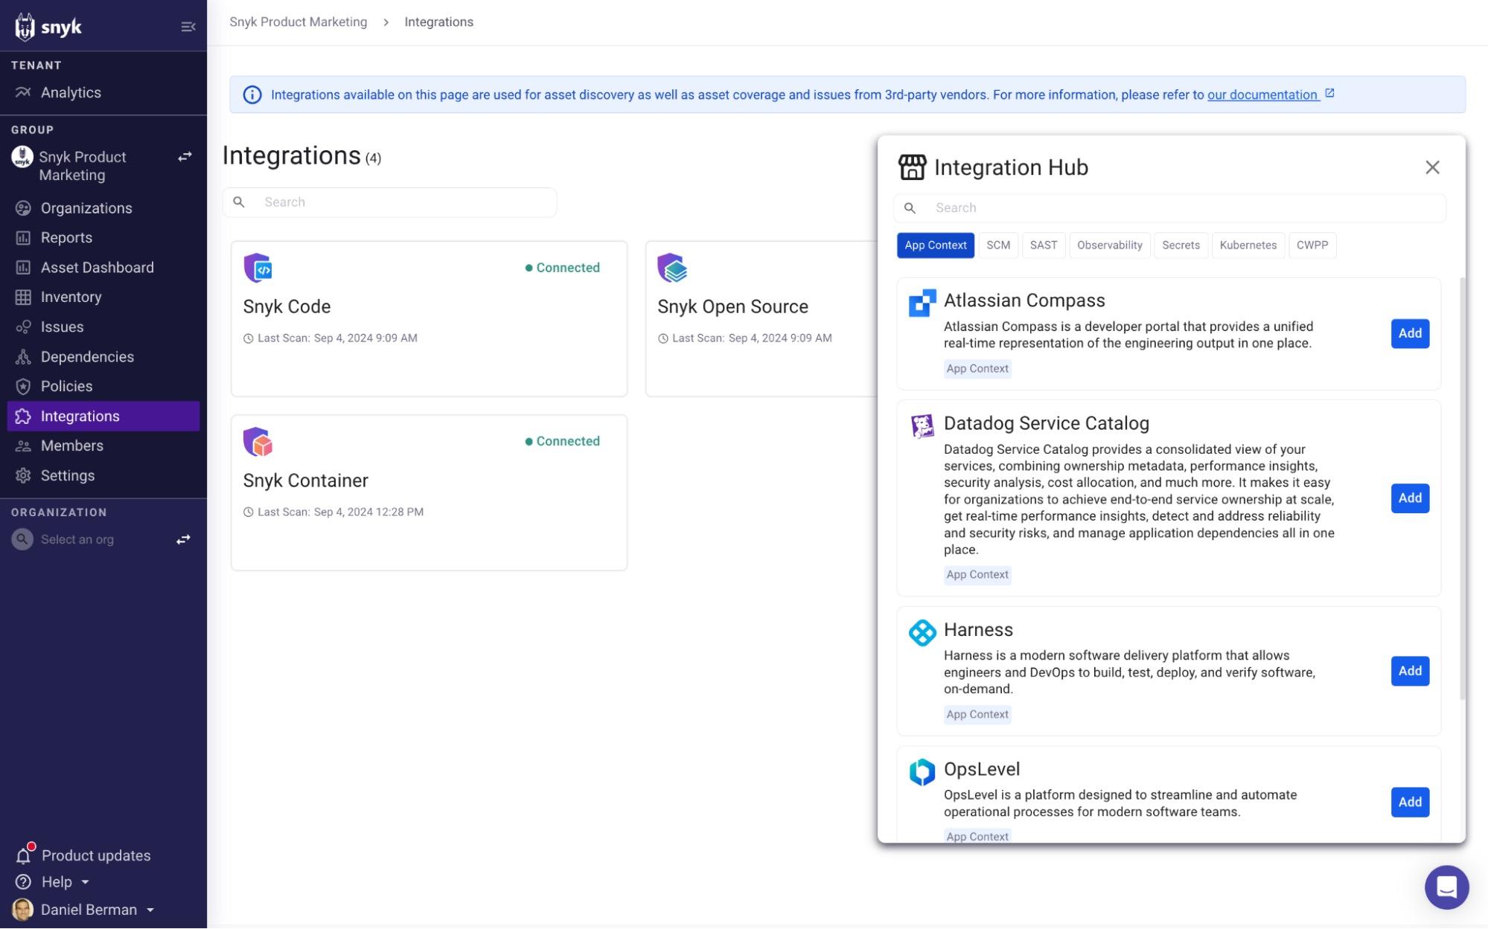Click the Harness logo icon
Image resolution: width=1488 pixels, height=929 pixels.
coord(922,633)
